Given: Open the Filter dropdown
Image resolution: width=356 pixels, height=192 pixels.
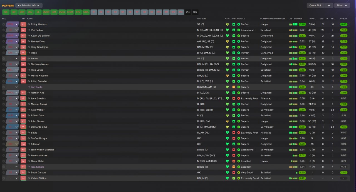Looking at the screenshot, I should pos(342,6).
